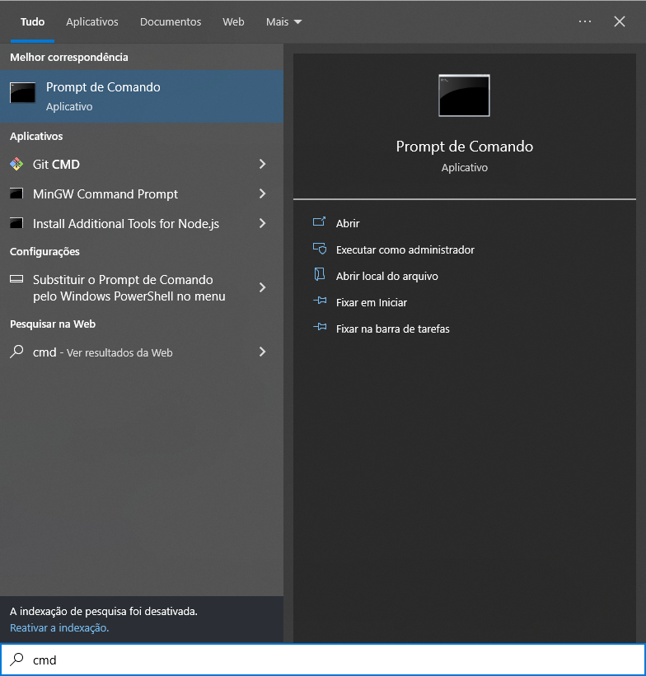Select cmd - Ver resultados da Web

(103, 352)
